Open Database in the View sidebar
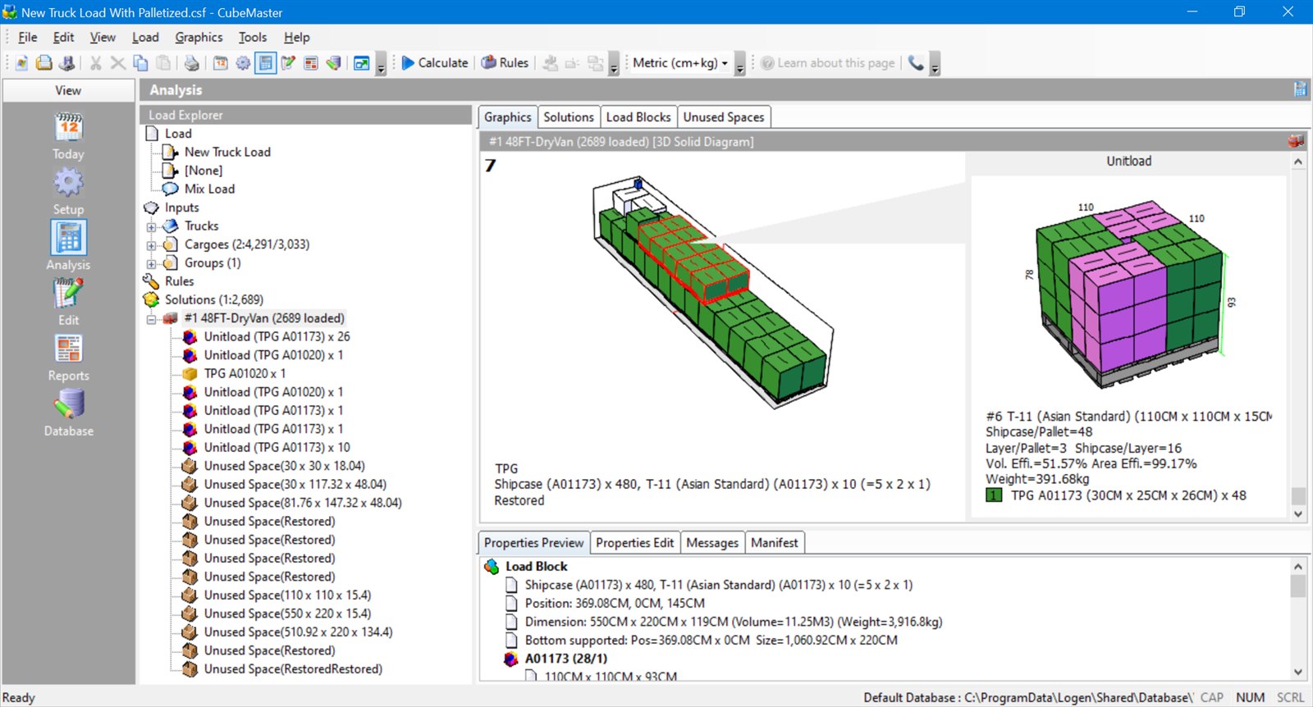Screen dimensions: 1313x707 point(69,413)
